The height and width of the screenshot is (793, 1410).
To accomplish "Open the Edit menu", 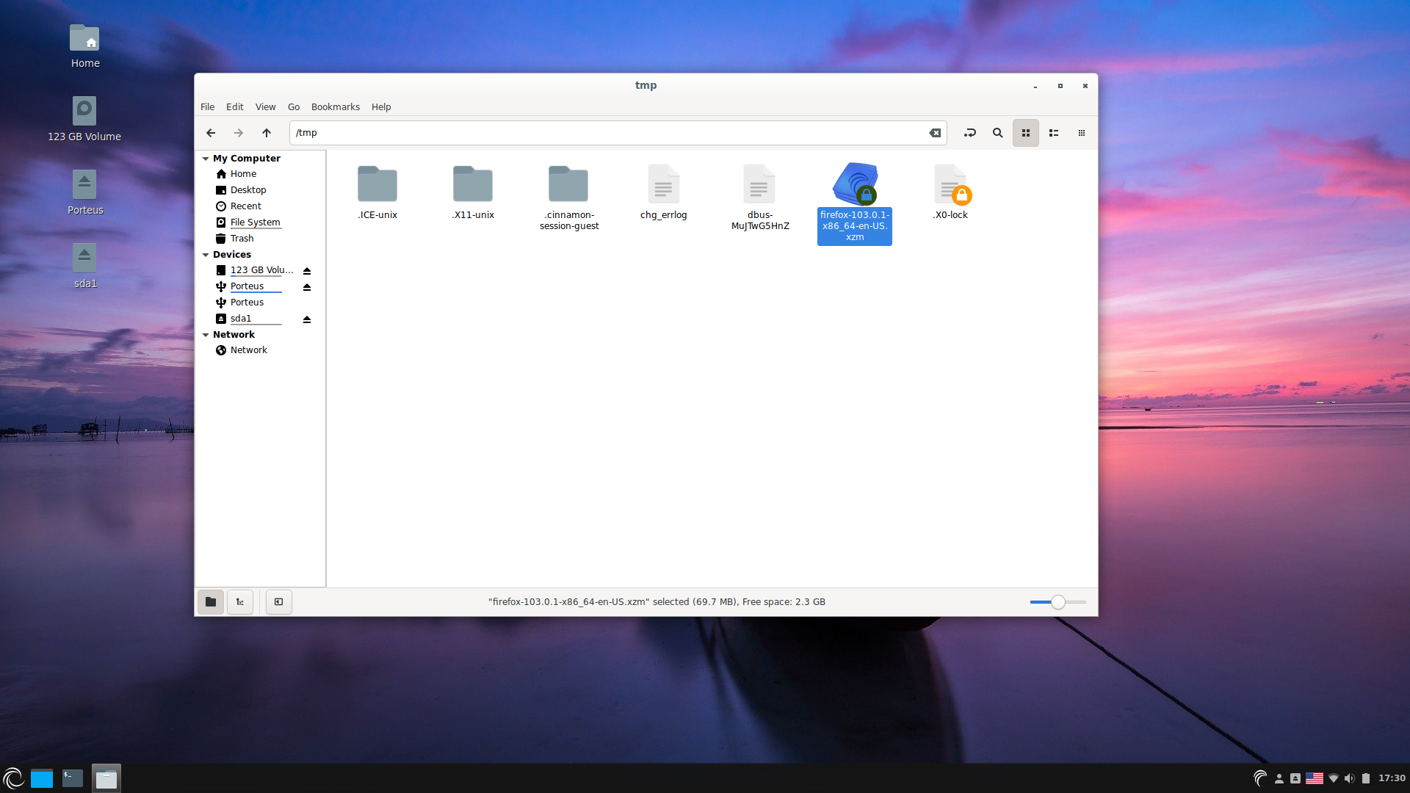I will 235,107.
